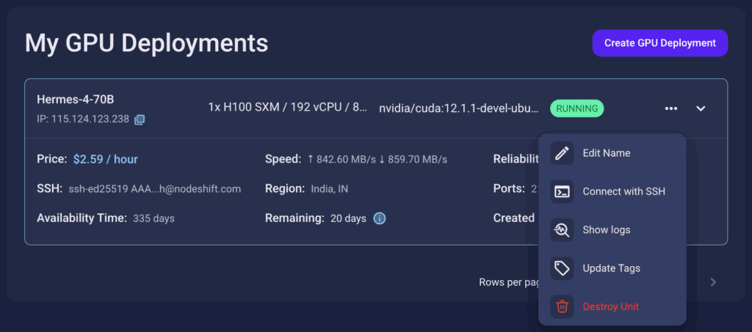Click Create GPU Deployment button
The width and height of the screenshot is (752, 332).
coord(660,43)
